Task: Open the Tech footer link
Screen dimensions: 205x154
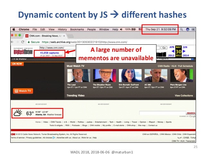Action: [x=111, y=122]
